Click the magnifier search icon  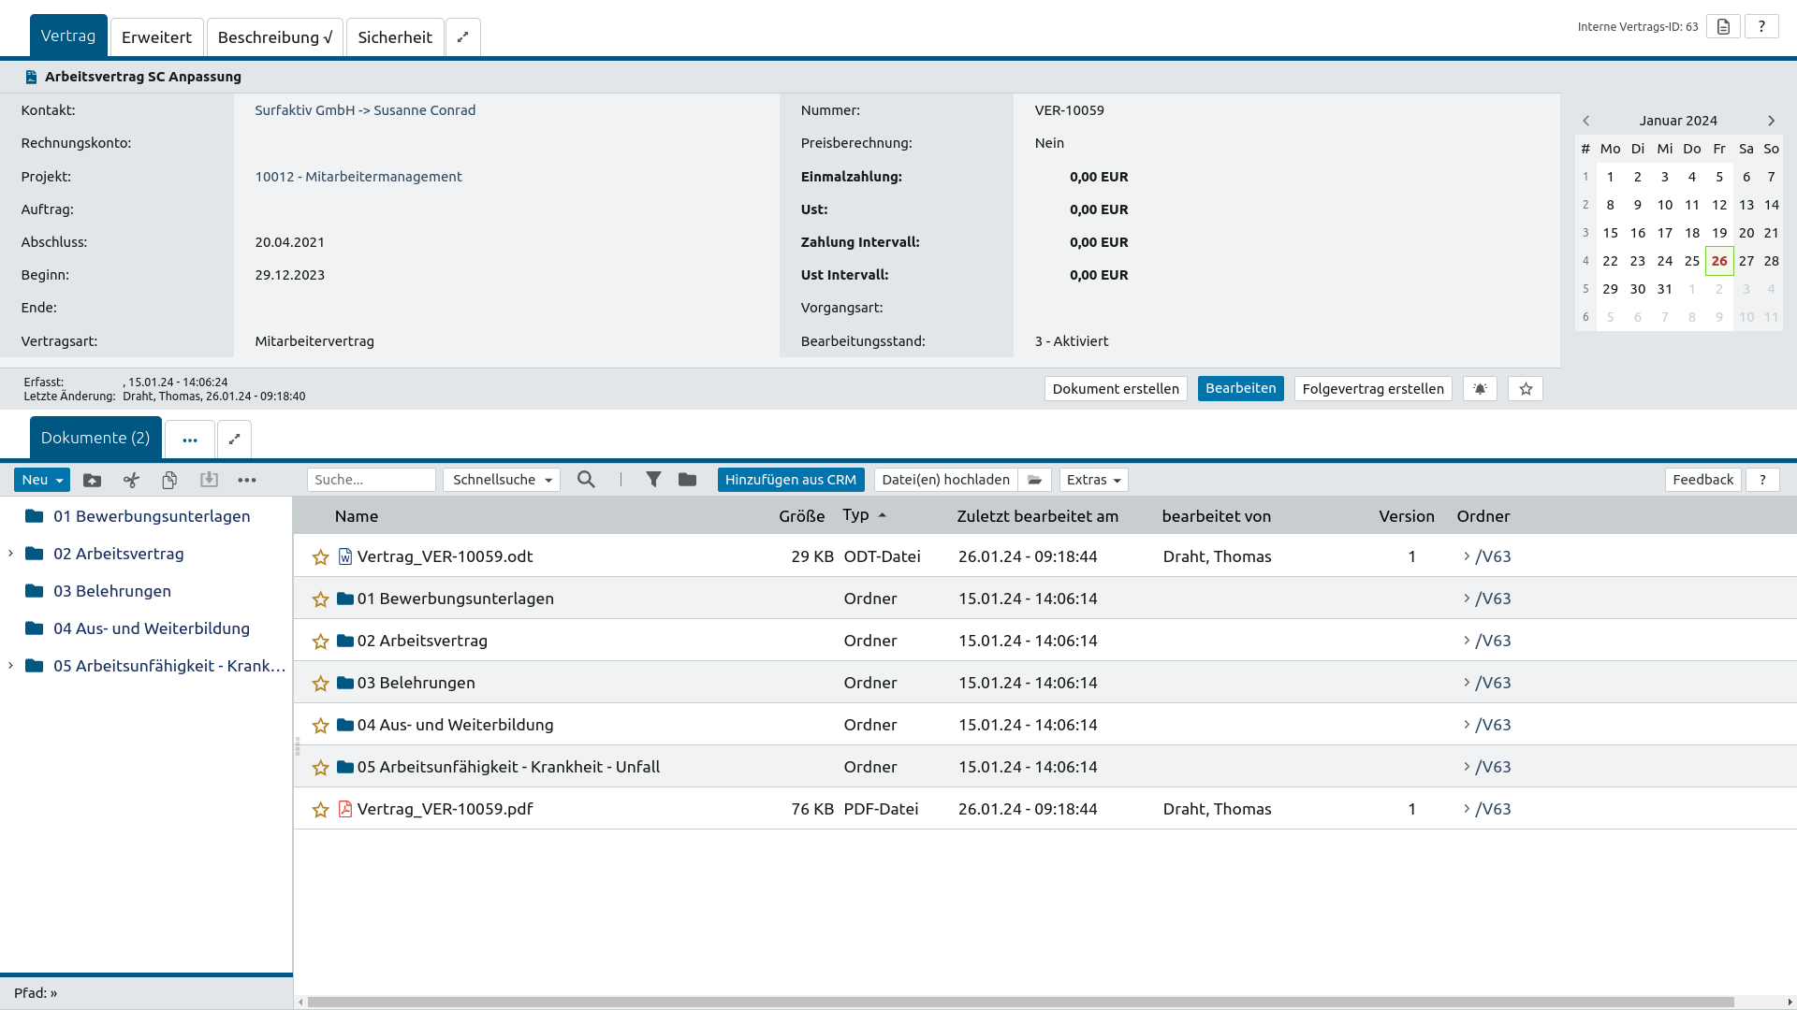[x=586, y=480]
